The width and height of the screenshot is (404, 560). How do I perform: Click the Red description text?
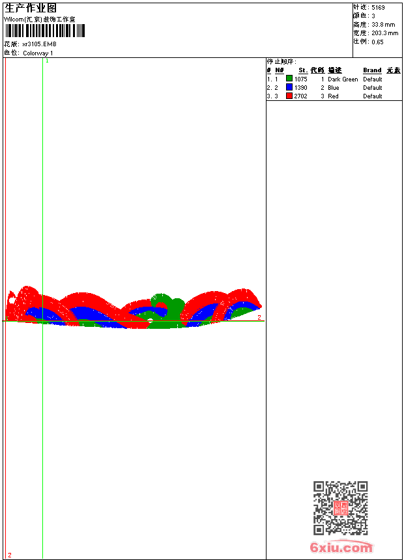(x=333, y=96)
